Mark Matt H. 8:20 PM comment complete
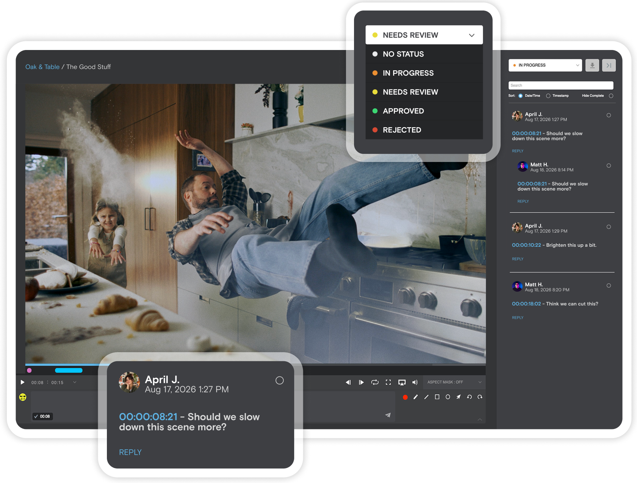The width and height of the screenshot is (637, 483). pos(609,286)
